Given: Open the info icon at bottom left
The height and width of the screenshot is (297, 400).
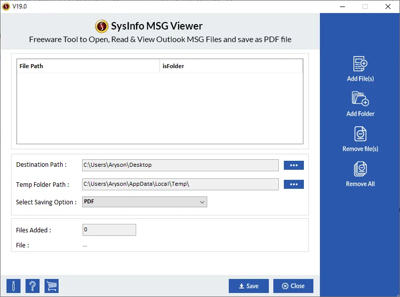Looking at the screenshot, I should 14,286.
